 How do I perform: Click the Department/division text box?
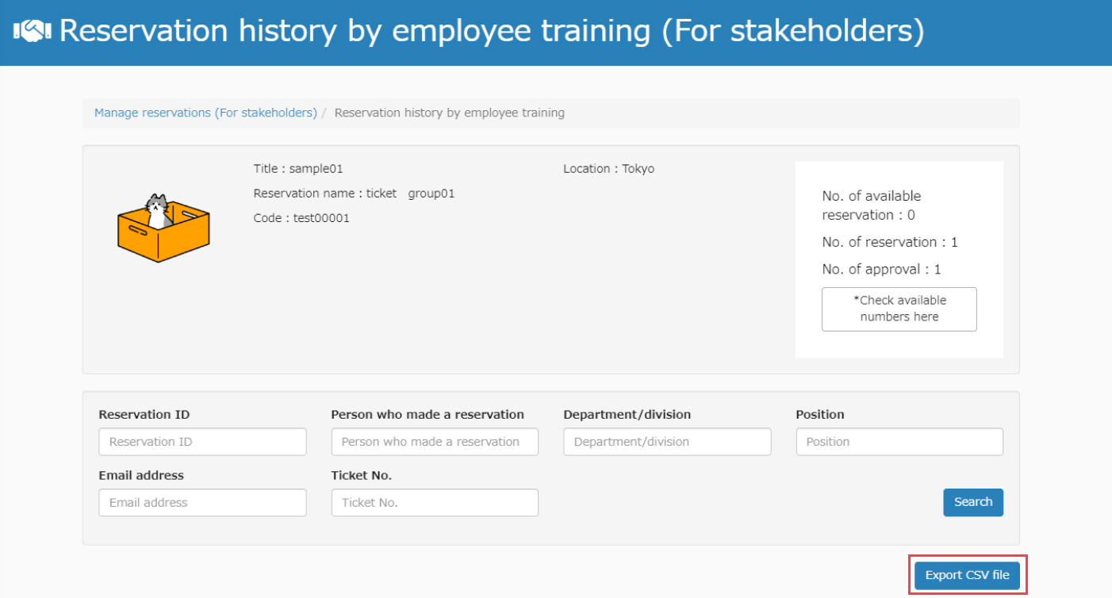[x=667, y=442]
